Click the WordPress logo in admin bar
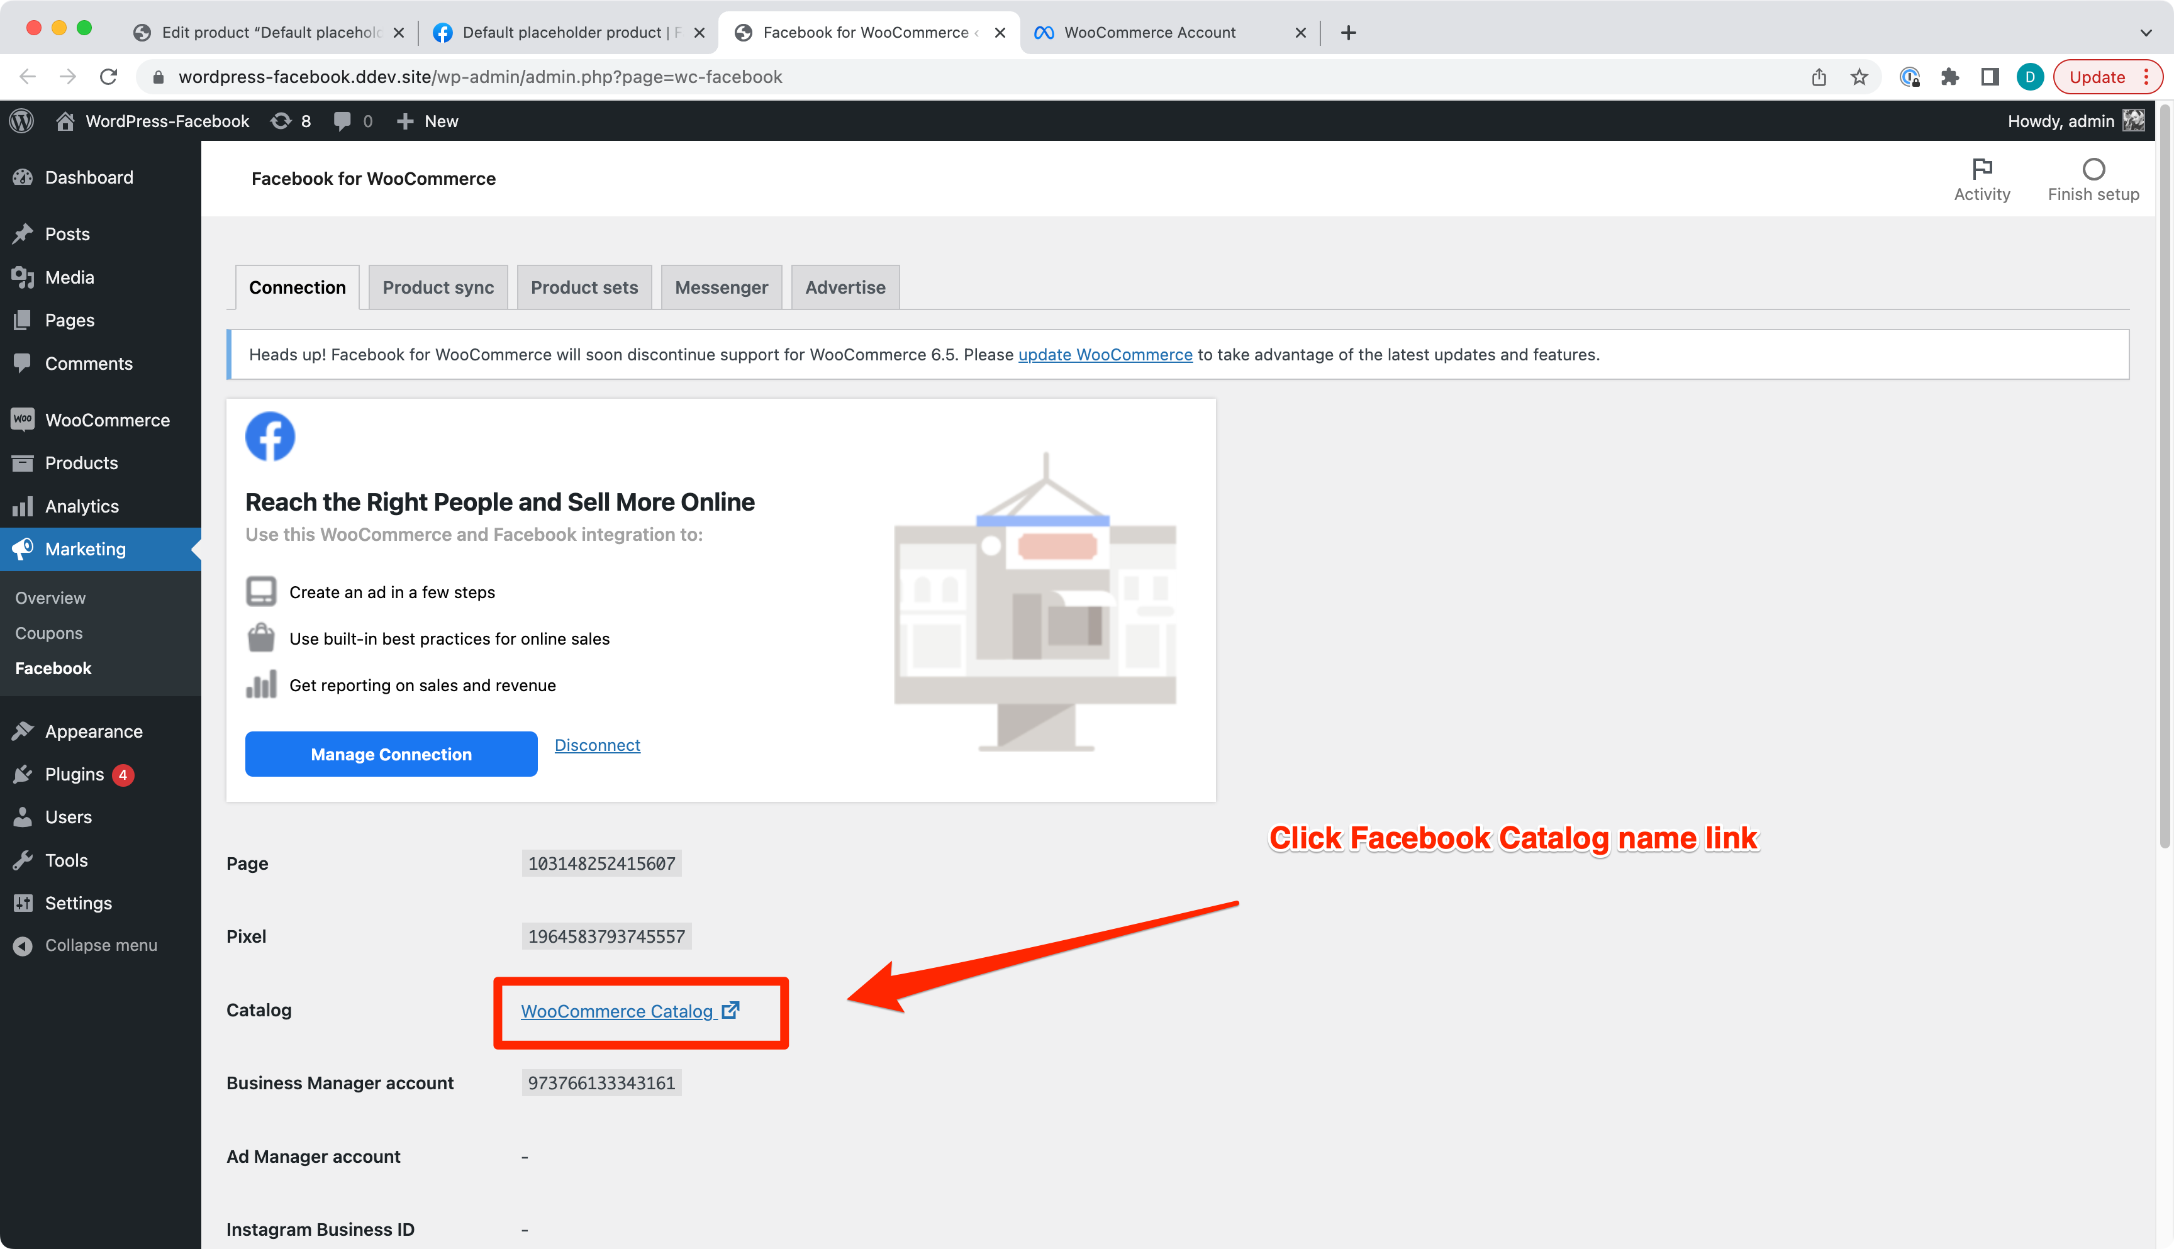Screen dimensions: 2174x1249 [22, 121]
